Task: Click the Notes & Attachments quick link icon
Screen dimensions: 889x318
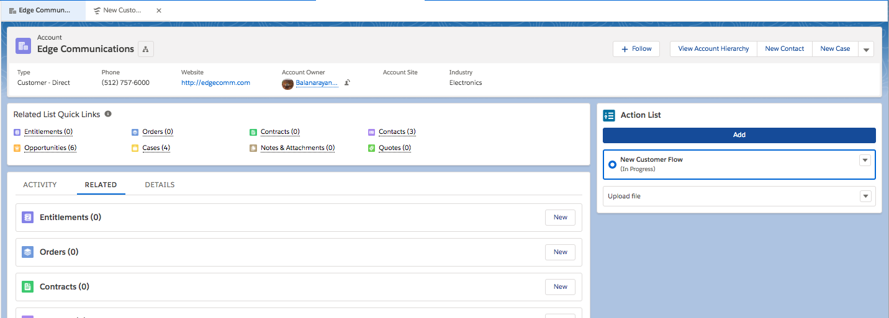Action: [x=253, y=148]
